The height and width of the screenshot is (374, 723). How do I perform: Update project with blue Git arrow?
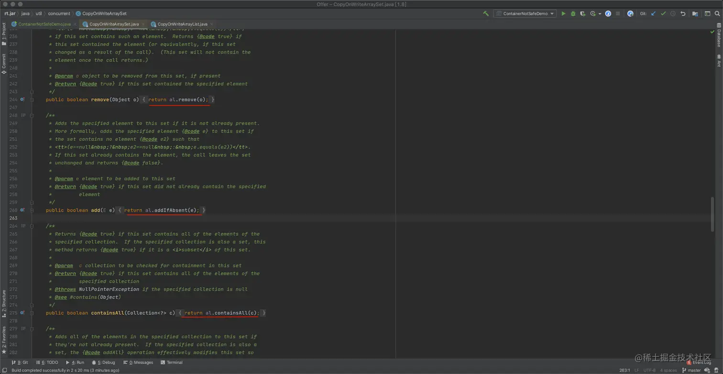[x=653, y=14]
